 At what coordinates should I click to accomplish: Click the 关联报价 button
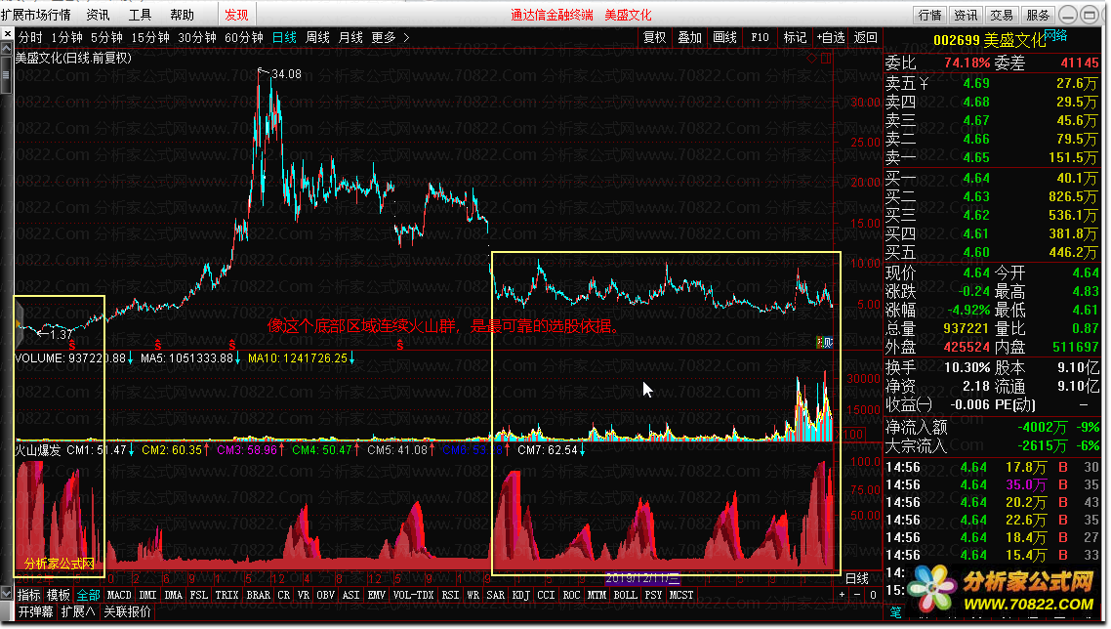[x=128, y=611]
